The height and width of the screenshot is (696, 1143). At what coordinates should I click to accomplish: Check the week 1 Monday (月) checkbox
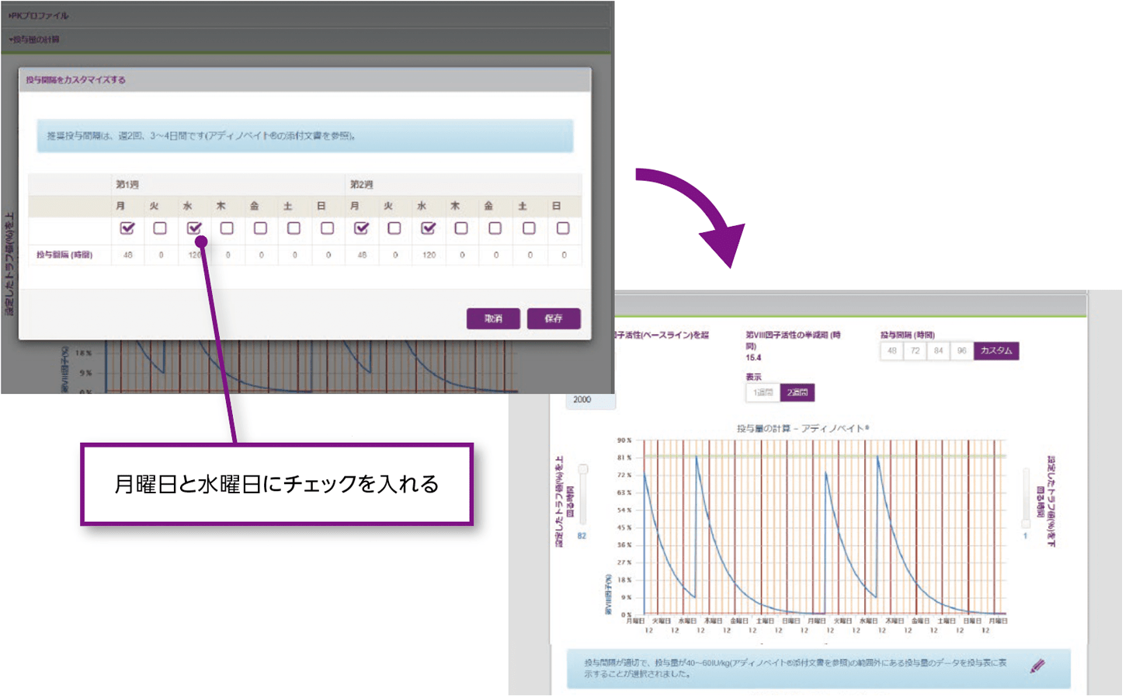[127, 228]
